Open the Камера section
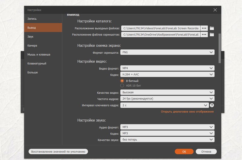The width and height of the screenshot is (242, 160). pyautogui.click(x=43, y=45)
